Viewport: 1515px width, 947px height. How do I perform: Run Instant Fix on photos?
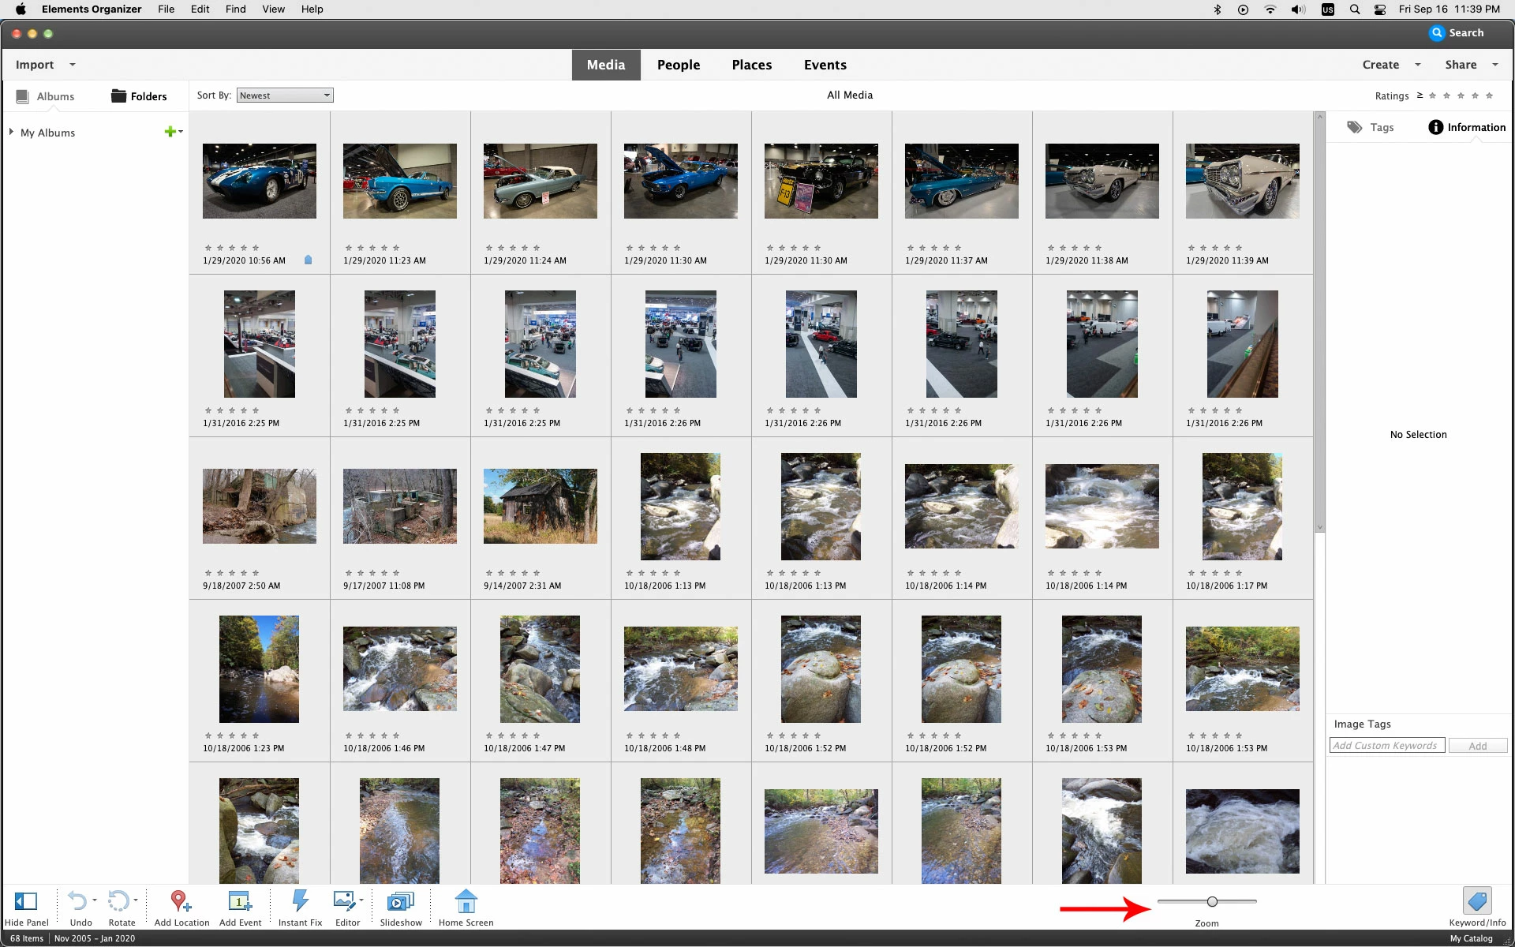coord(300,901)
